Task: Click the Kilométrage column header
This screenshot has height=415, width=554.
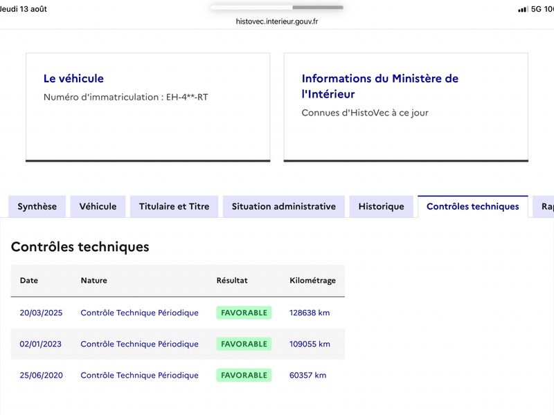Action: tap(313, 281)
